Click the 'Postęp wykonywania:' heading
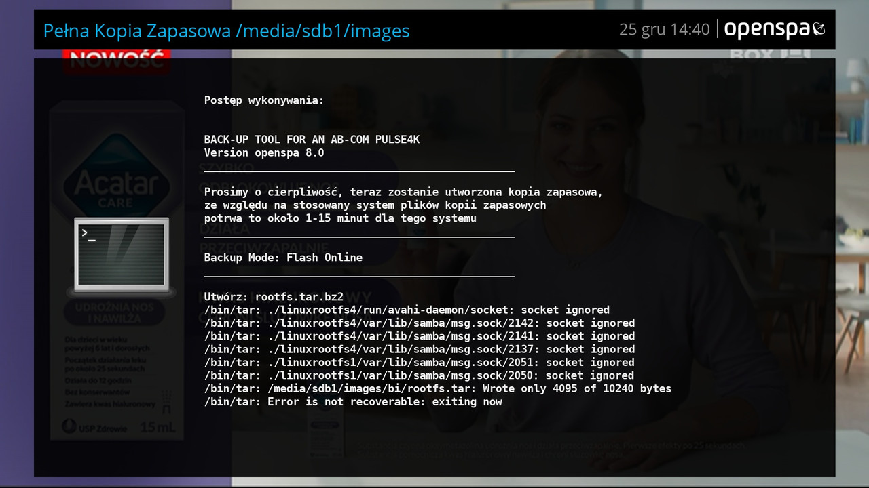The width and height of the screenshot is (869, 488). tap(264, 100)
